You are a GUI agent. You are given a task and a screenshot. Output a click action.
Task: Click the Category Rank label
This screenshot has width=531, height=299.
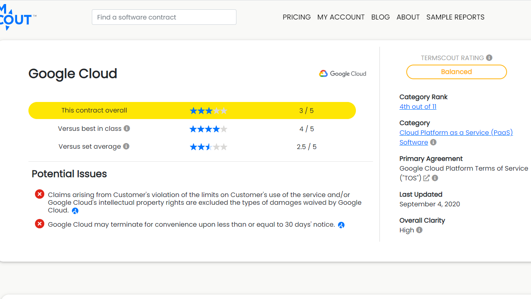423,97
